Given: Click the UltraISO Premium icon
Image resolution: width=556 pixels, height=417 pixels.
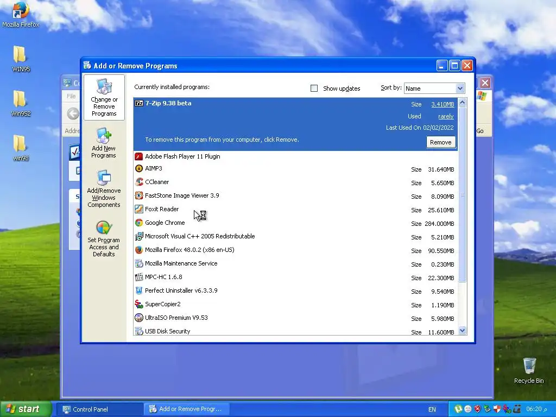Looking at the screenshot, I should [x=139, y=318].
